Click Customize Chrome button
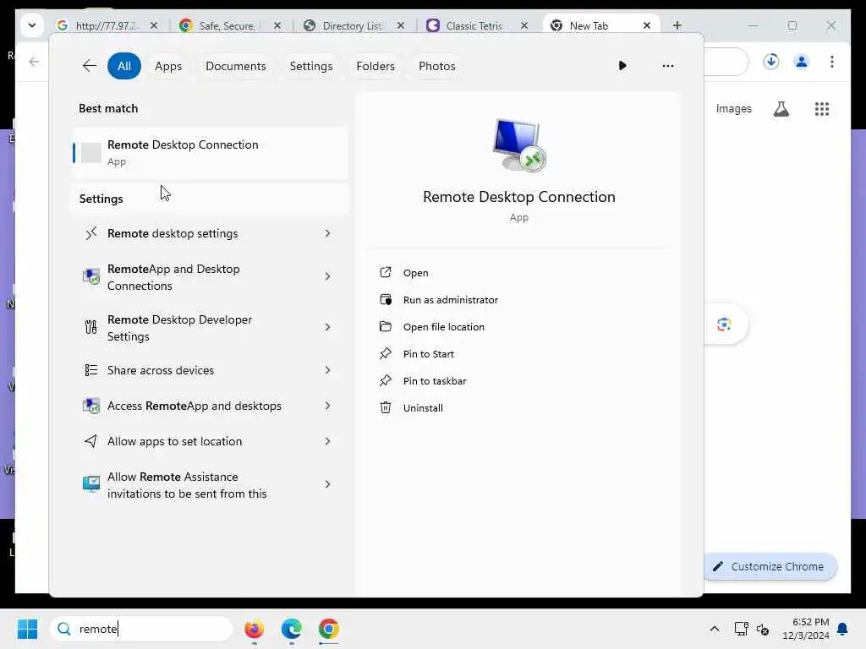The image size is (866, 649). pyautogui.click(x=770, y=566)
